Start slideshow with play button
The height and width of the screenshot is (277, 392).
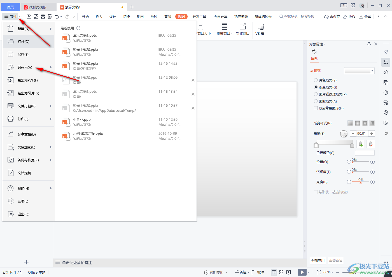click(x=302, y=272)
